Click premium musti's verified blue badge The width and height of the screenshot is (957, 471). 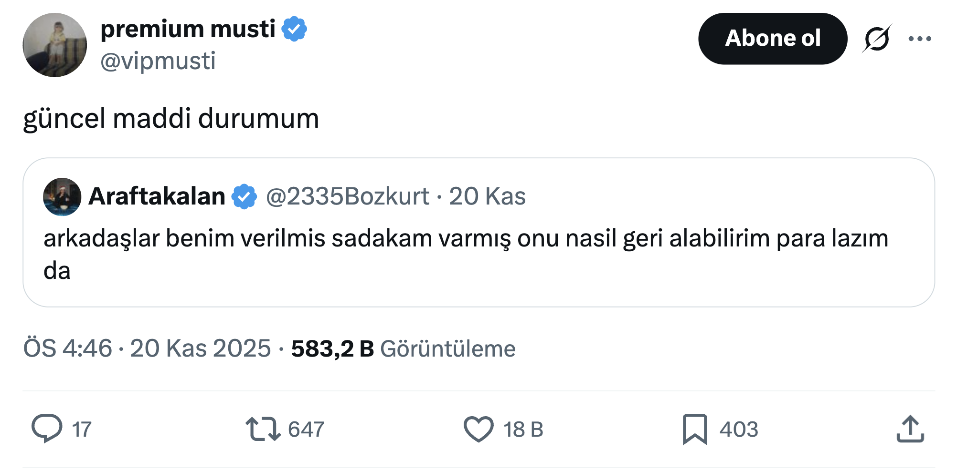tap(294, 29)
